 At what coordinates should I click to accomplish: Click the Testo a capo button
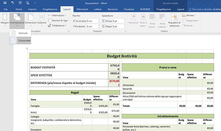pyautogui.click(x=143, y=20)
